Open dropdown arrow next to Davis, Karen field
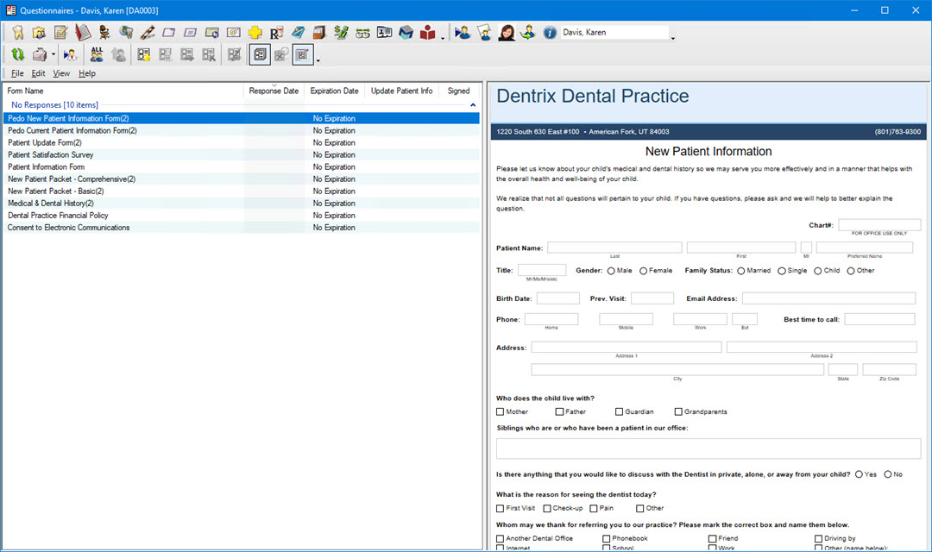932x552 pixels. (x=673, y=37)
